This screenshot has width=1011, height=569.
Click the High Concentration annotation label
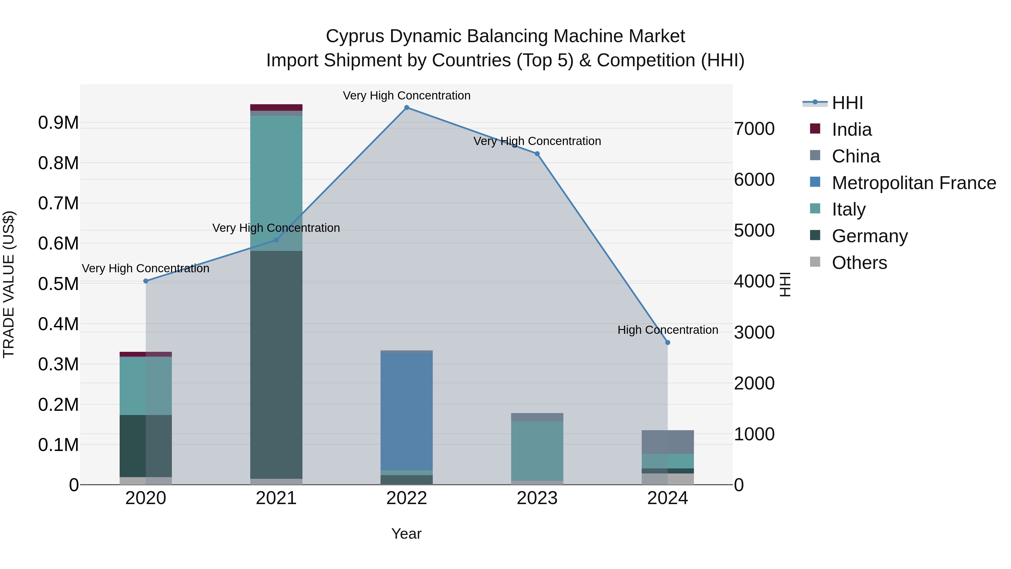pyautogui.click(x=668, y=330)
